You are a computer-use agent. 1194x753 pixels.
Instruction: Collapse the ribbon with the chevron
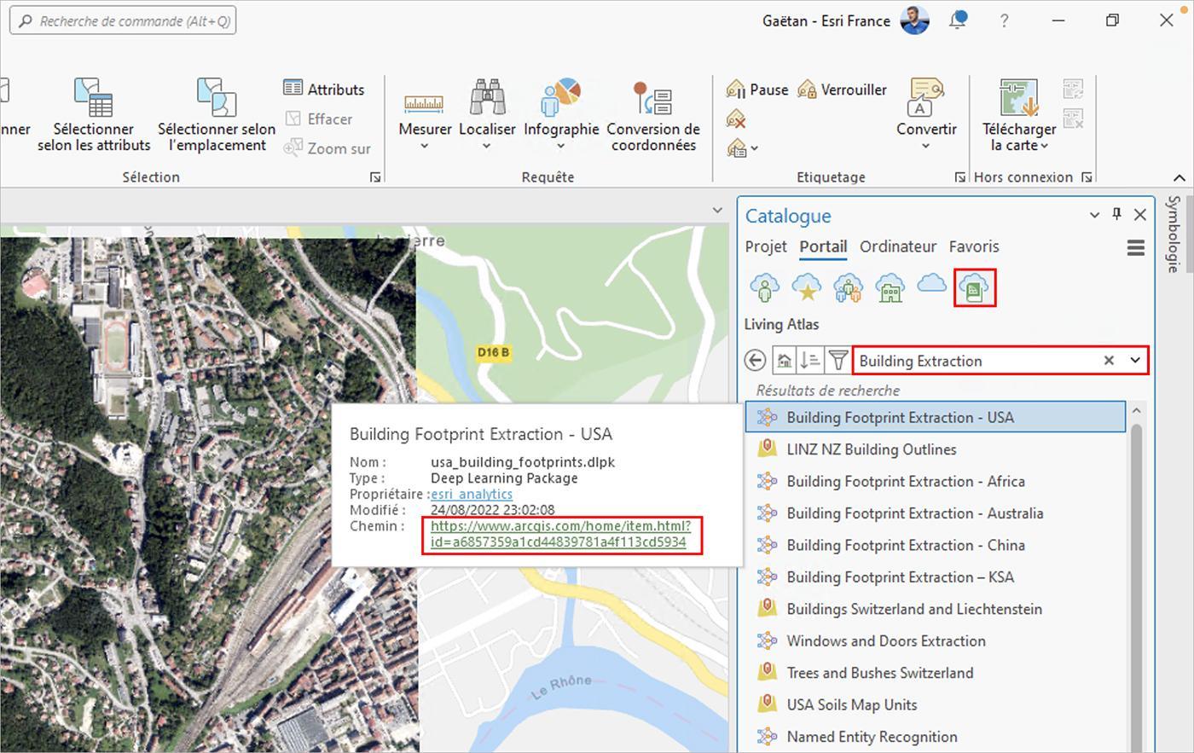click(1180, 177)
